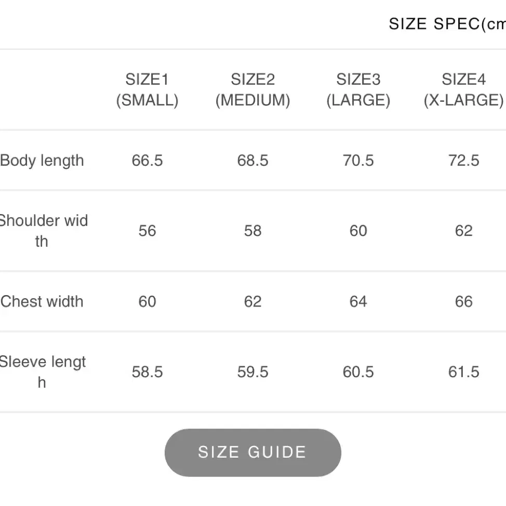Click the 61.5 x-large sleeve length cell

click(x=464, y=372)
